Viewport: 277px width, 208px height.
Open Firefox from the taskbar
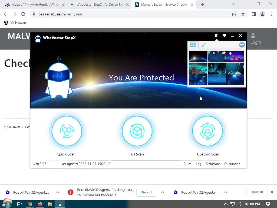[x=40, y=204]
